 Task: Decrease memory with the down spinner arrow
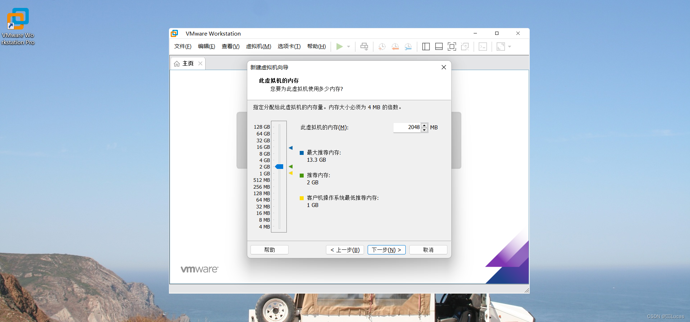424,130
